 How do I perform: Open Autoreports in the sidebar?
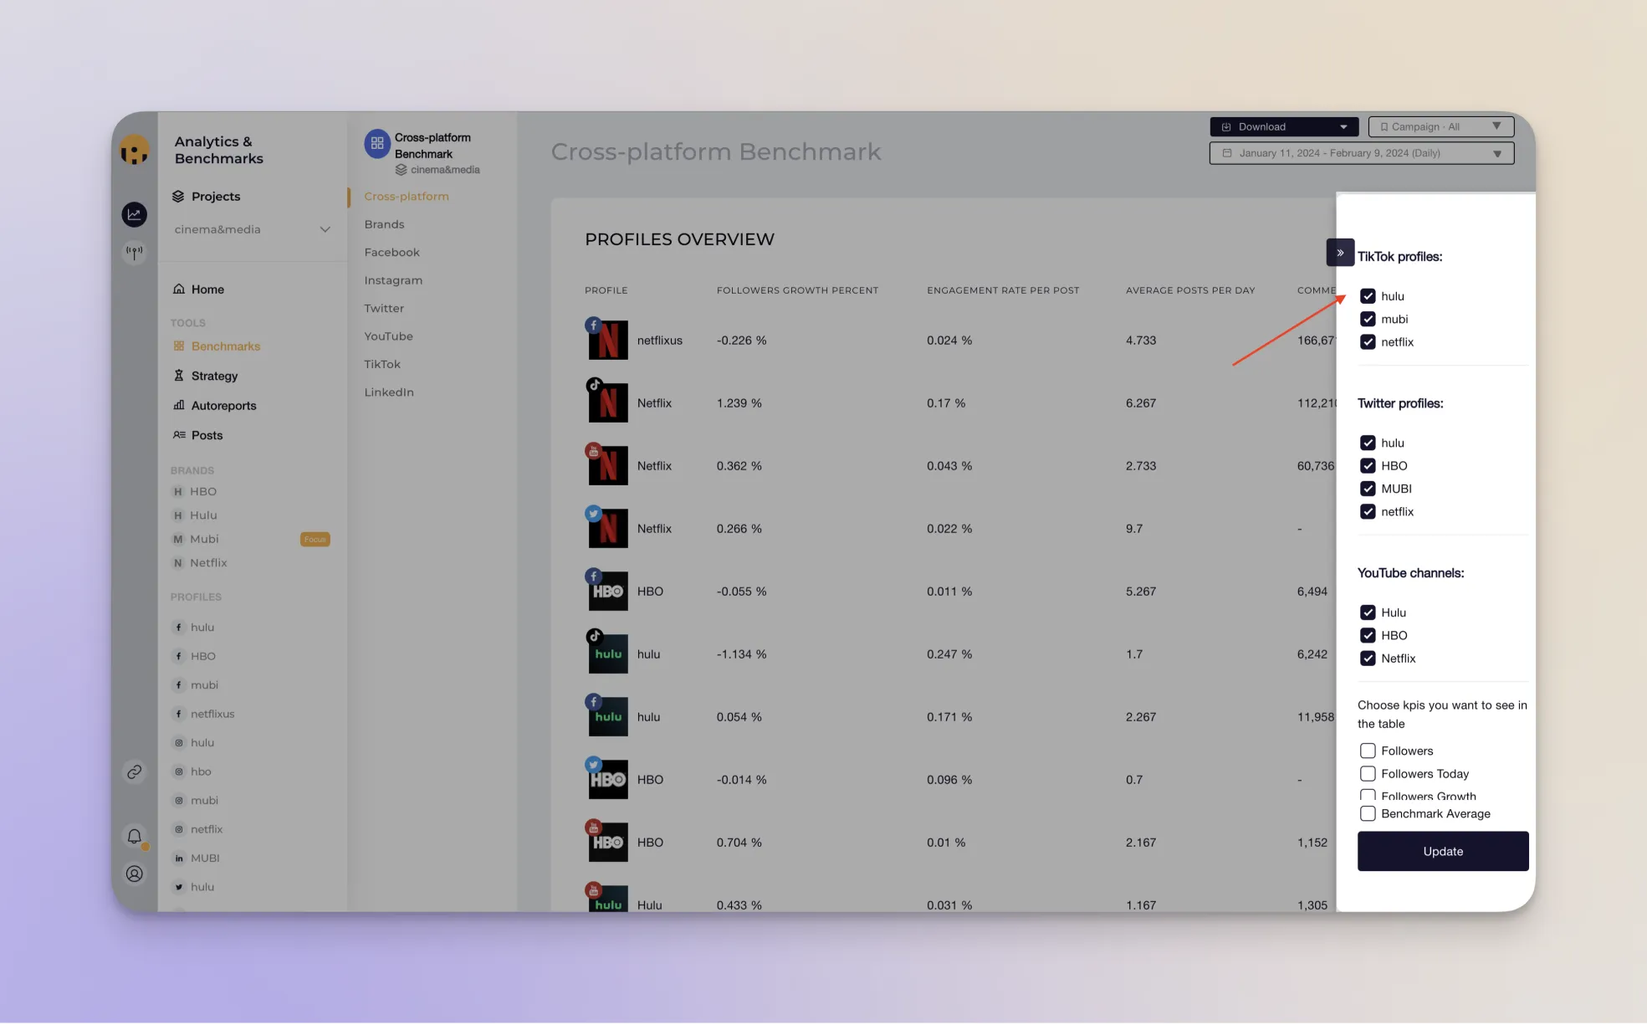[223, 405]
